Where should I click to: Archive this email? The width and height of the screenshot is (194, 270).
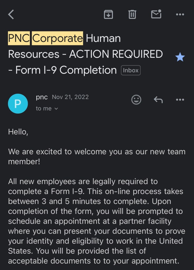coord(108,15)
